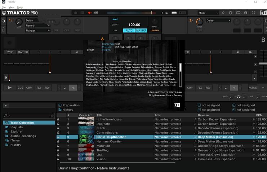Click NI logo in about dialog

click(177, 105)
